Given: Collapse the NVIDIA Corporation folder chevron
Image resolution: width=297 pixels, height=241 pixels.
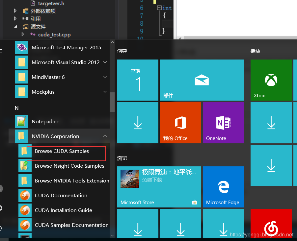Looking at the screenshot, I should (105, 136).
